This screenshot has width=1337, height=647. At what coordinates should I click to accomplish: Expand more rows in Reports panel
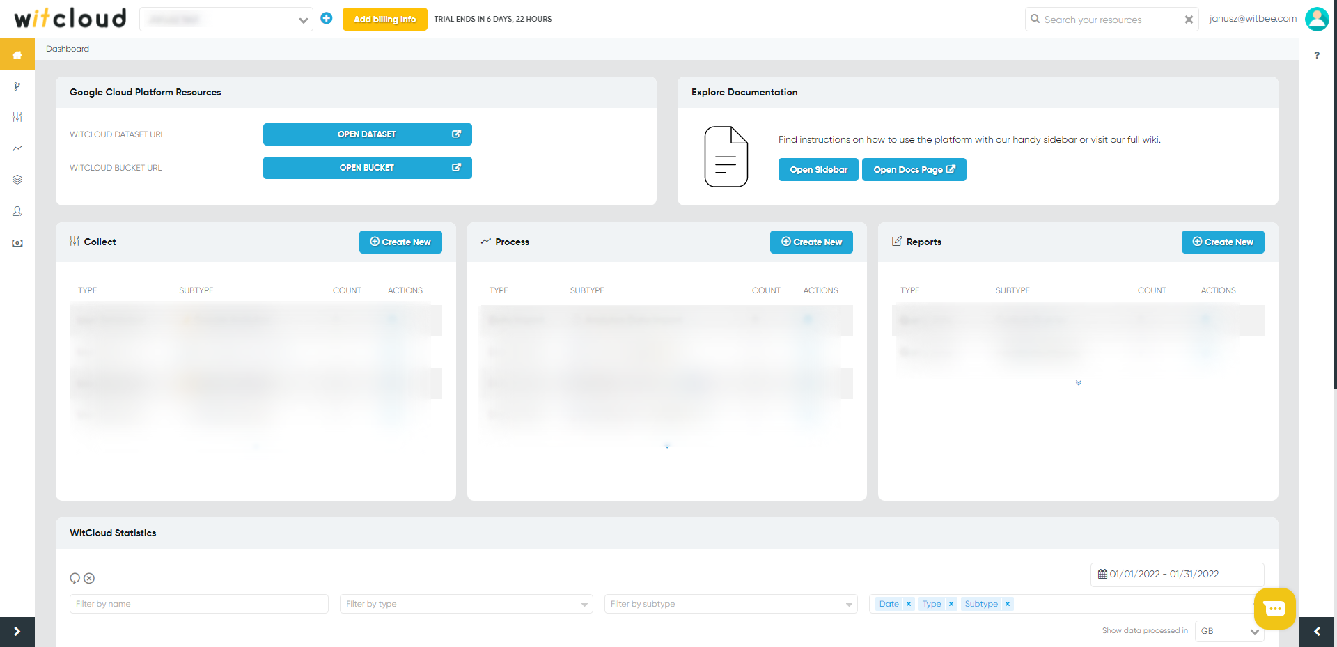[x=1078, y=383]
